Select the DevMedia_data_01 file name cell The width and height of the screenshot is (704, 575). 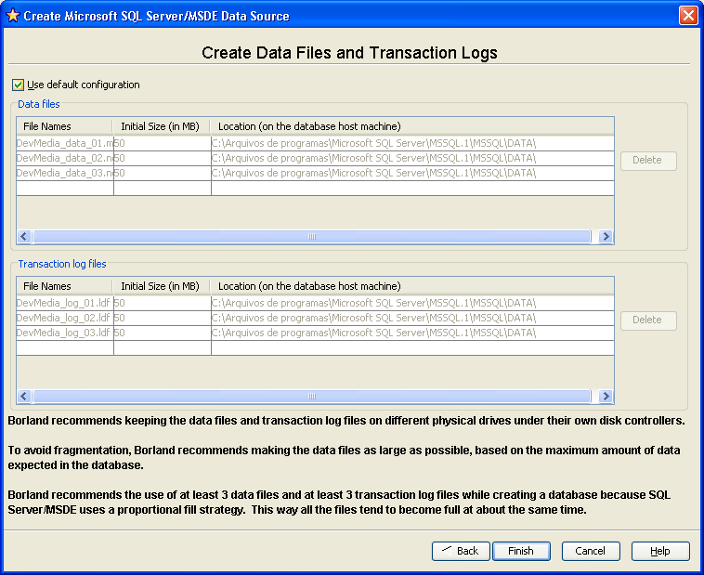65,143
